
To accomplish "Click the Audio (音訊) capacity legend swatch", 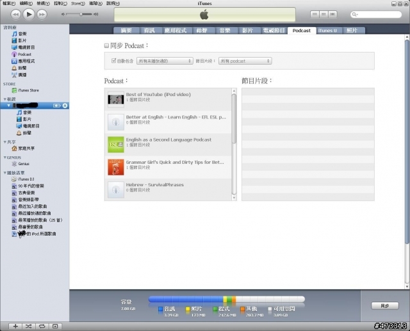I will coord(161,309).
